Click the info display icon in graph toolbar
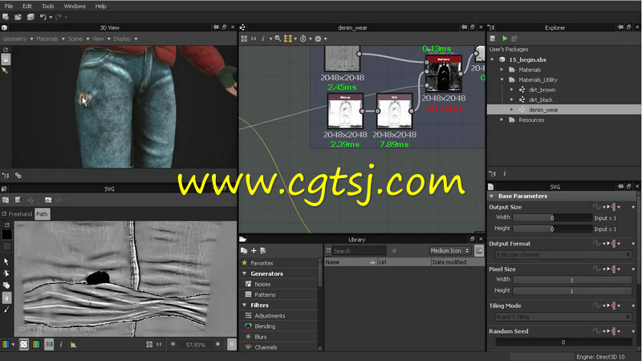 (263, 39)
